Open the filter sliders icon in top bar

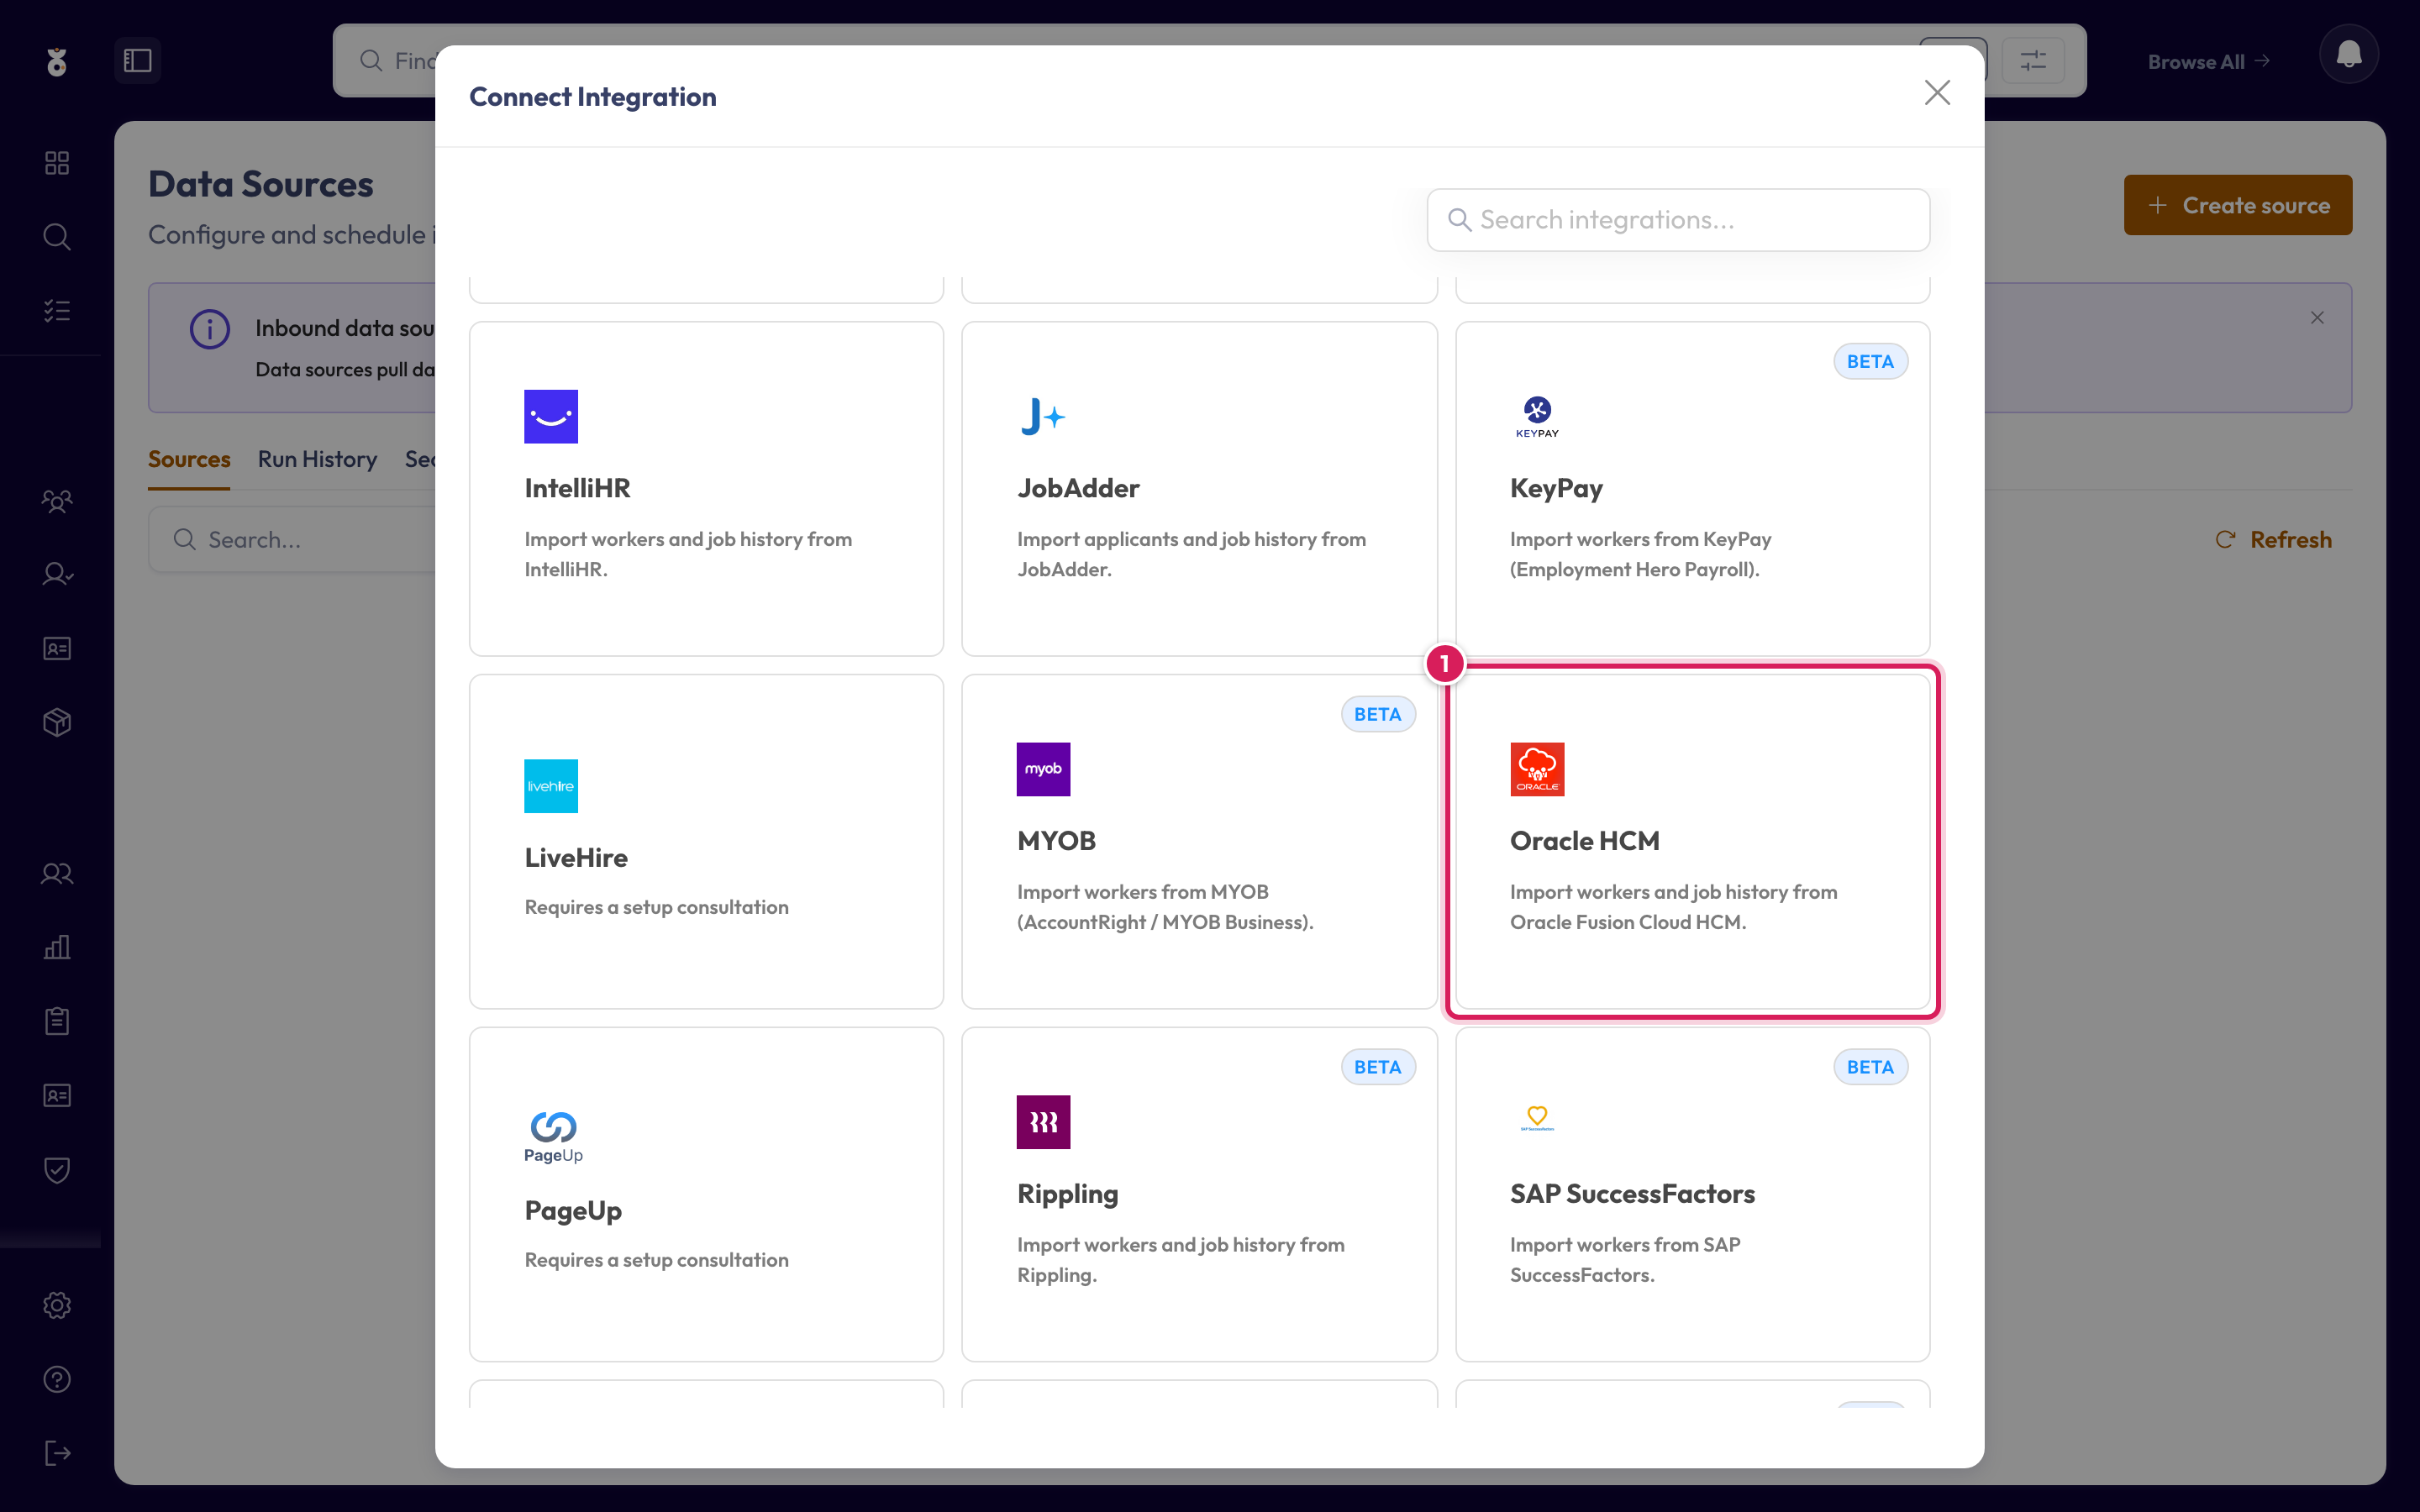tap(2033, 61)
